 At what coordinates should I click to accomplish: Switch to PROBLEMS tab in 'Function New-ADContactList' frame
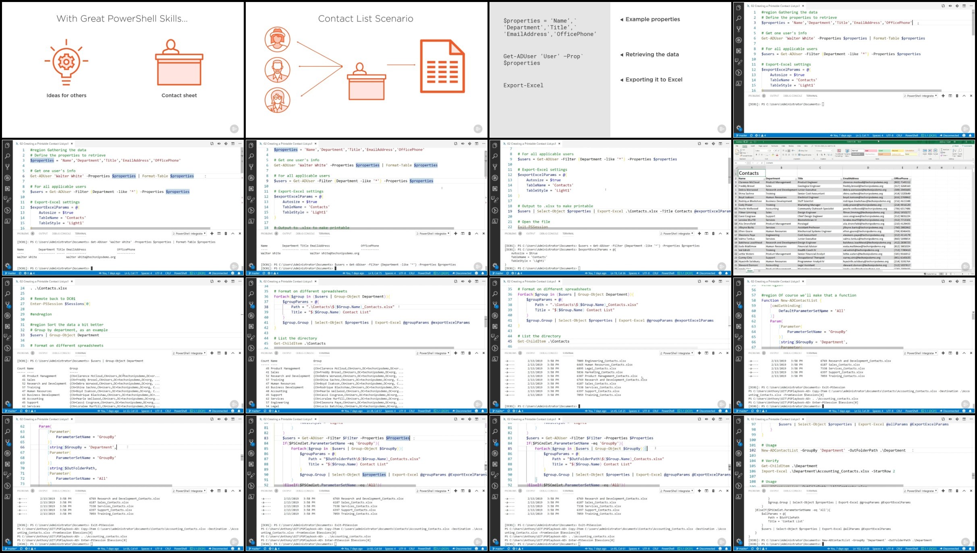tap(754, 353)
